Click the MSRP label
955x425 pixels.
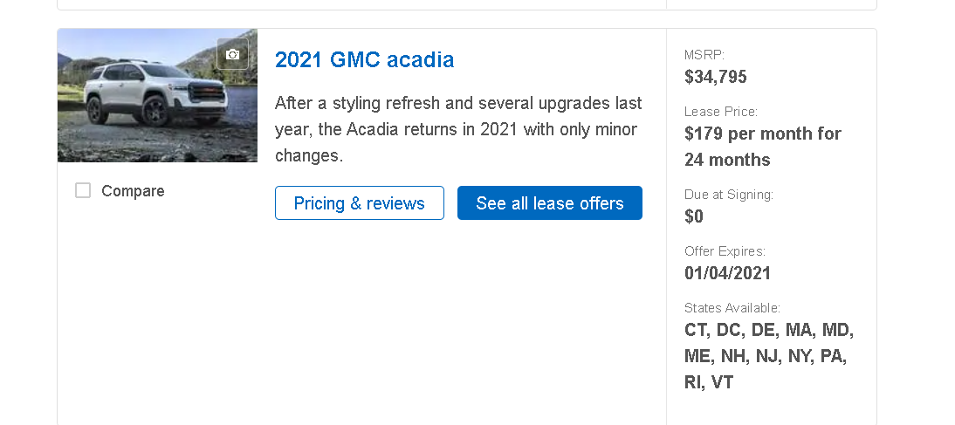click(x=704, y=55)
